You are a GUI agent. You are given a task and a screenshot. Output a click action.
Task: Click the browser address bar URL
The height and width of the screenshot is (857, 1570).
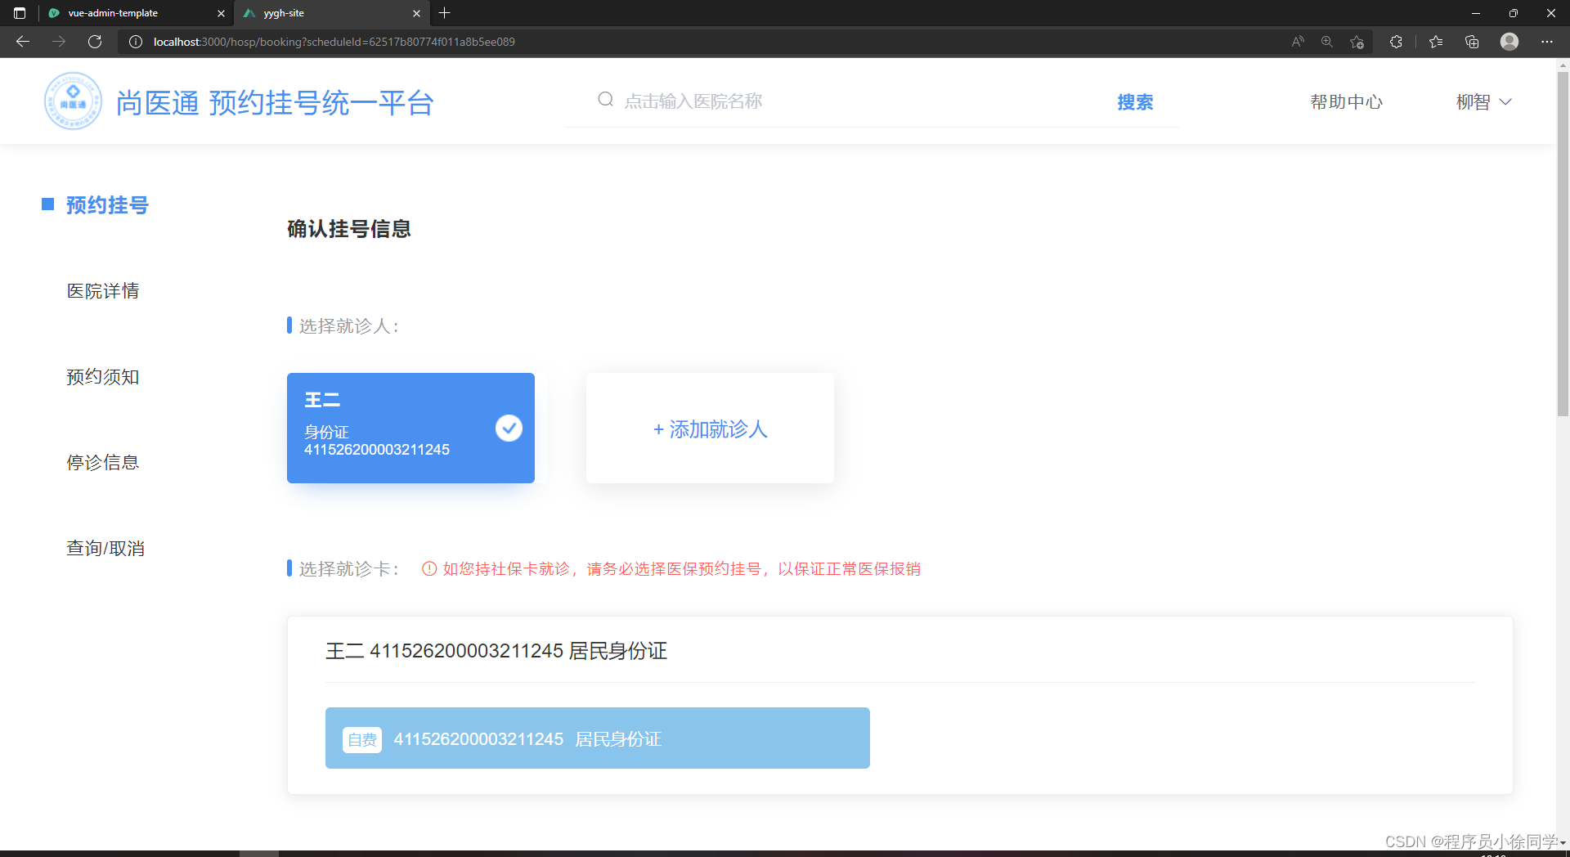334,42
